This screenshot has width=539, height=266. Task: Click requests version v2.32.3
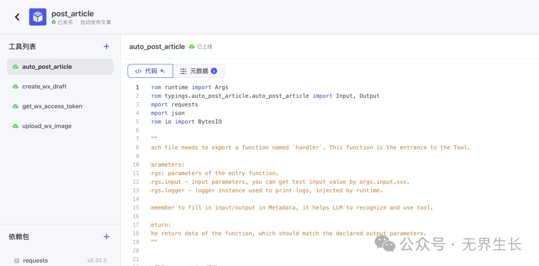point(97,261)
